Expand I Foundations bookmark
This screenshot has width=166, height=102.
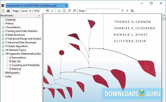(x=3, y=28)
